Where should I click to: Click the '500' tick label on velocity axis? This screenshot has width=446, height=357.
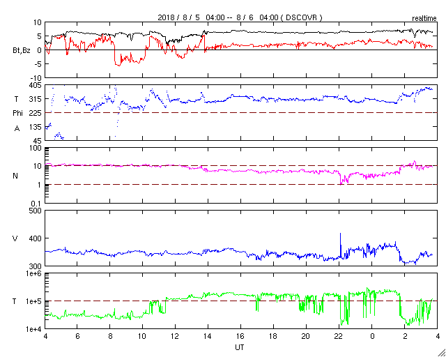[x=36, y=211]
